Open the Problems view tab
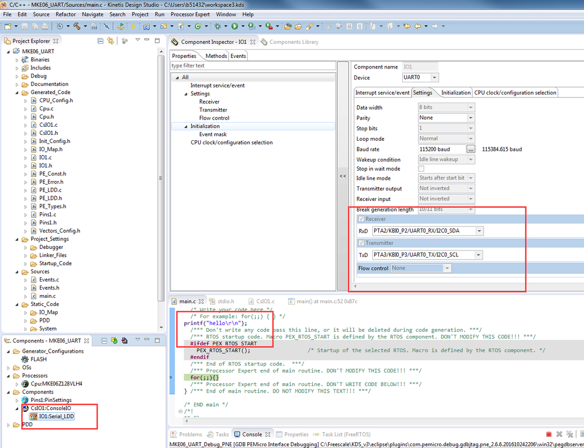Screen dimensions: 584x448 tap(186, 434)
